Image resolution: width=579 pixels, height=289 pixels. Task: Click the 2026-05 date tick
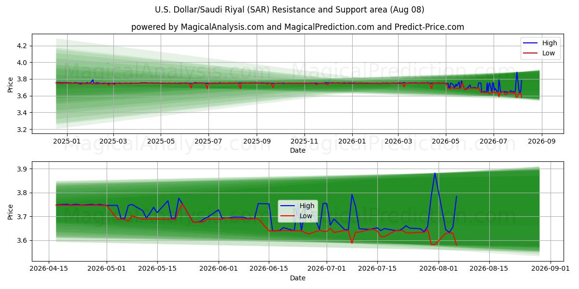[445, 142]
